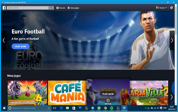This screenshot has height=112, width=178.
Task: Open Windows Store from the taskbar
Action: tap(74, 108)
